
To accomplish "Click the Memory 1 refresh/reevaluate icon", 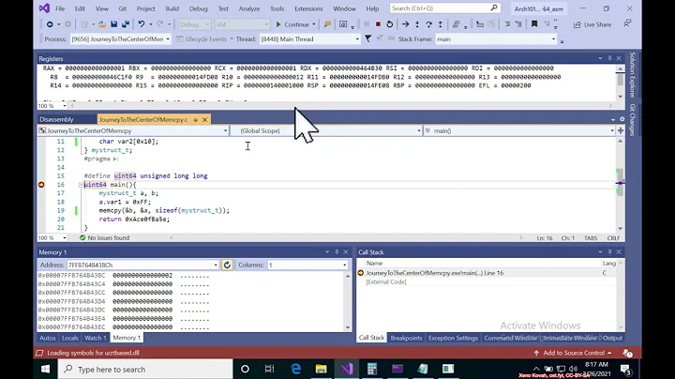I will click(x=227, y=265).
